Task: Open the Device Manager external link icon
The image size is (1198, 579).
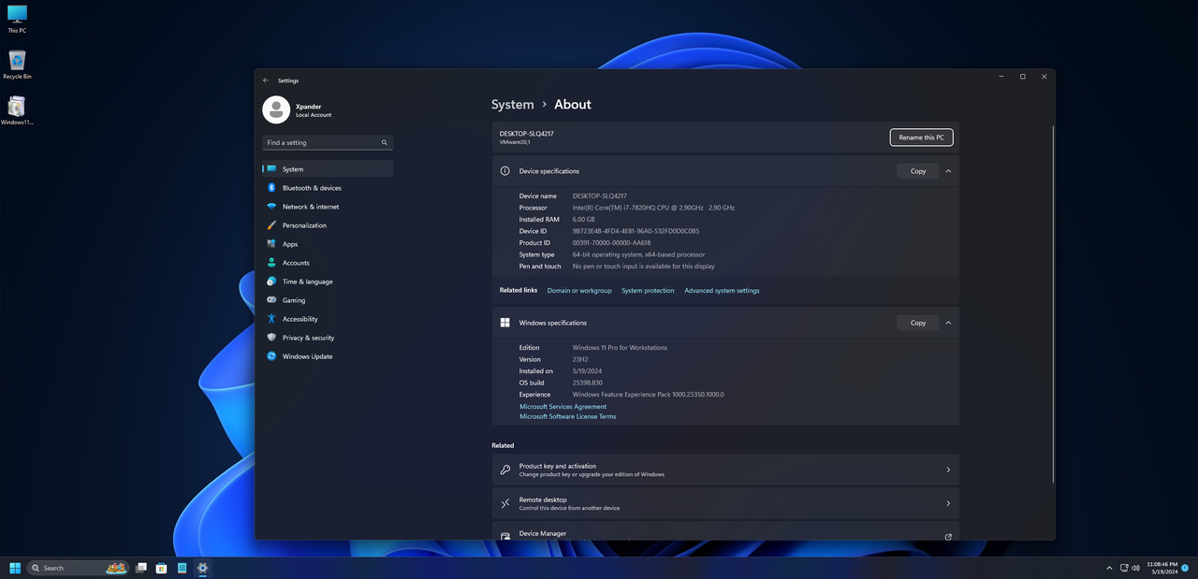Action: (948, 537)
